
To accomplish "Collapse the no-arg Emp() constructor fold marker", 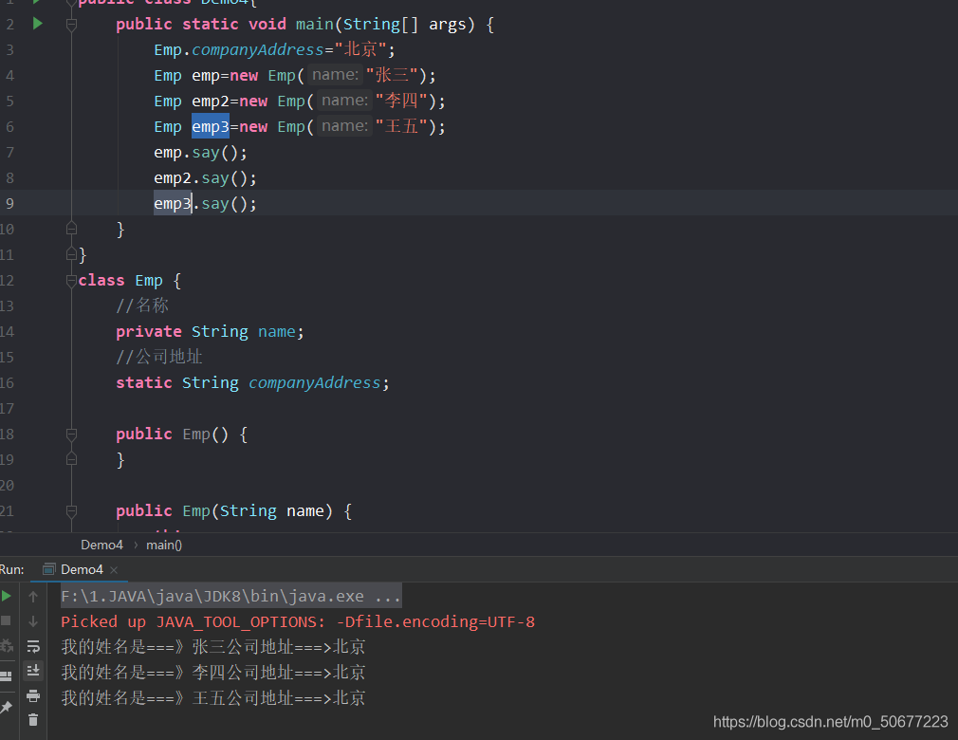I will coord(71,435).
